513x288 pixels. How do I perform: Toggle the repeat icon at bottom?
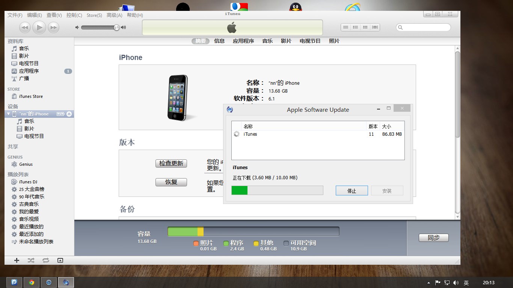[45, 260]
